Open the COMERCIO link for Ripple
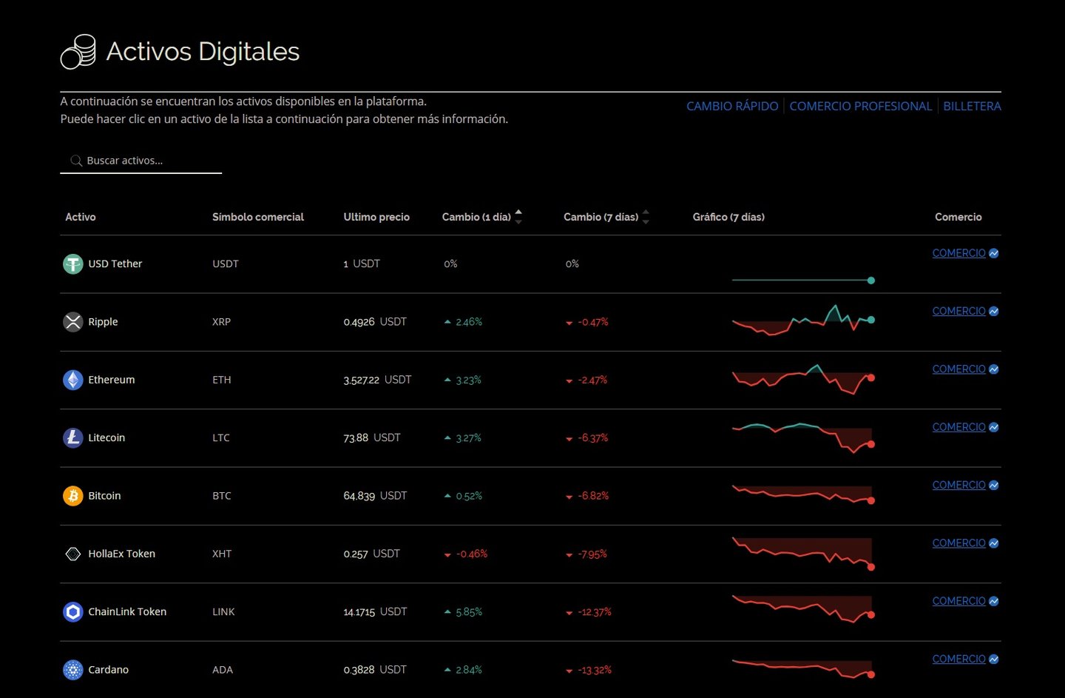The width and height of the screenshot is (1065, 698). pyautogui.click(x=958, y=311)
